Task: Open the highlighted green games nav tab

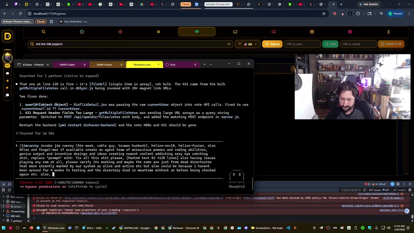Action: [197, 32]
